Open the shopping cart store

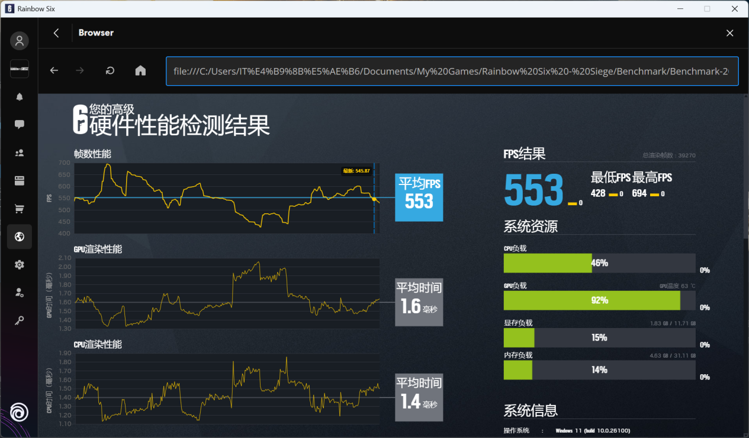click(19, 209)
